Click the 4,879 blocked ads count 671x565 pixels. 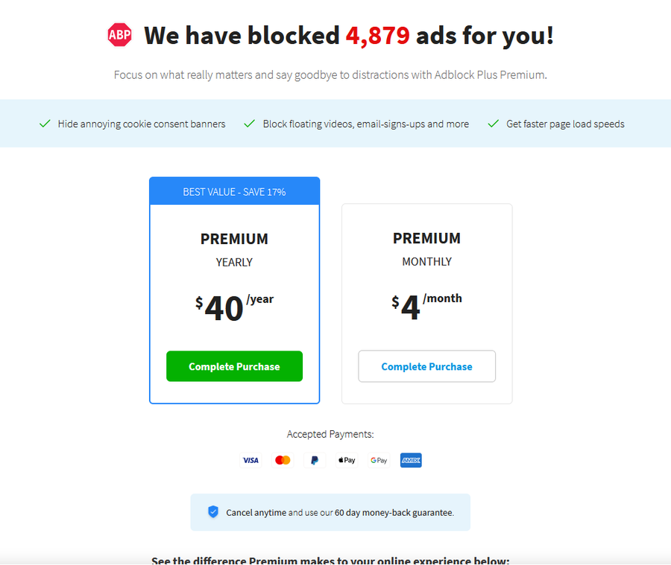[x=377, y=35]
